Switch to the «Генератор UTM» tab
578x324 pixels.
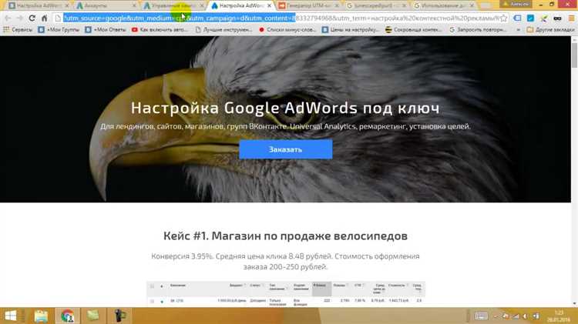point(307,5)
